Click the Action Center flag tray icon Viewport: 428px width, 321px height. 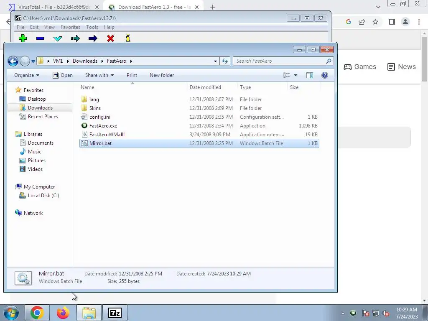point(365,313)
